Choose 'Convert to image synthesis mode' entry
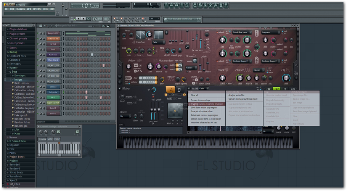The width and height of the screenshot is (347, 191). tap(243, 99)
